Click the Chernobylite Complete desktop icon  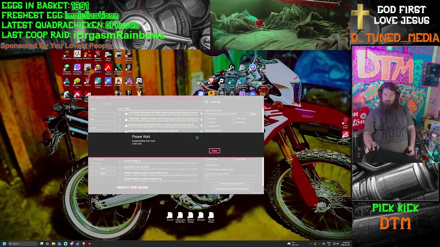(119, 68)
